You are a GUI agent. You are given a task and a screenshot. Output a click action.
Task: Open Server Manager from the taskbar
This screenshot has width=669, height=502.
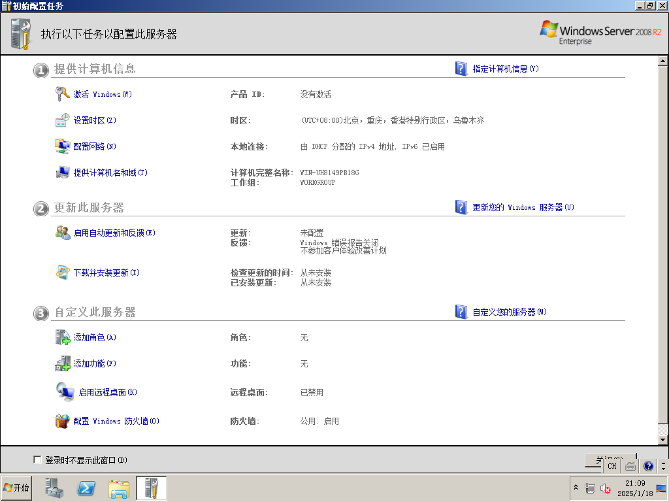tap(54, 488)
